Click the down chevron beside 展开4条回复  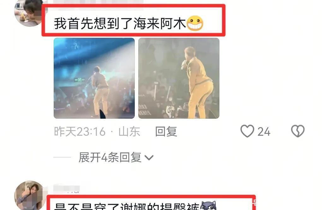149,157
